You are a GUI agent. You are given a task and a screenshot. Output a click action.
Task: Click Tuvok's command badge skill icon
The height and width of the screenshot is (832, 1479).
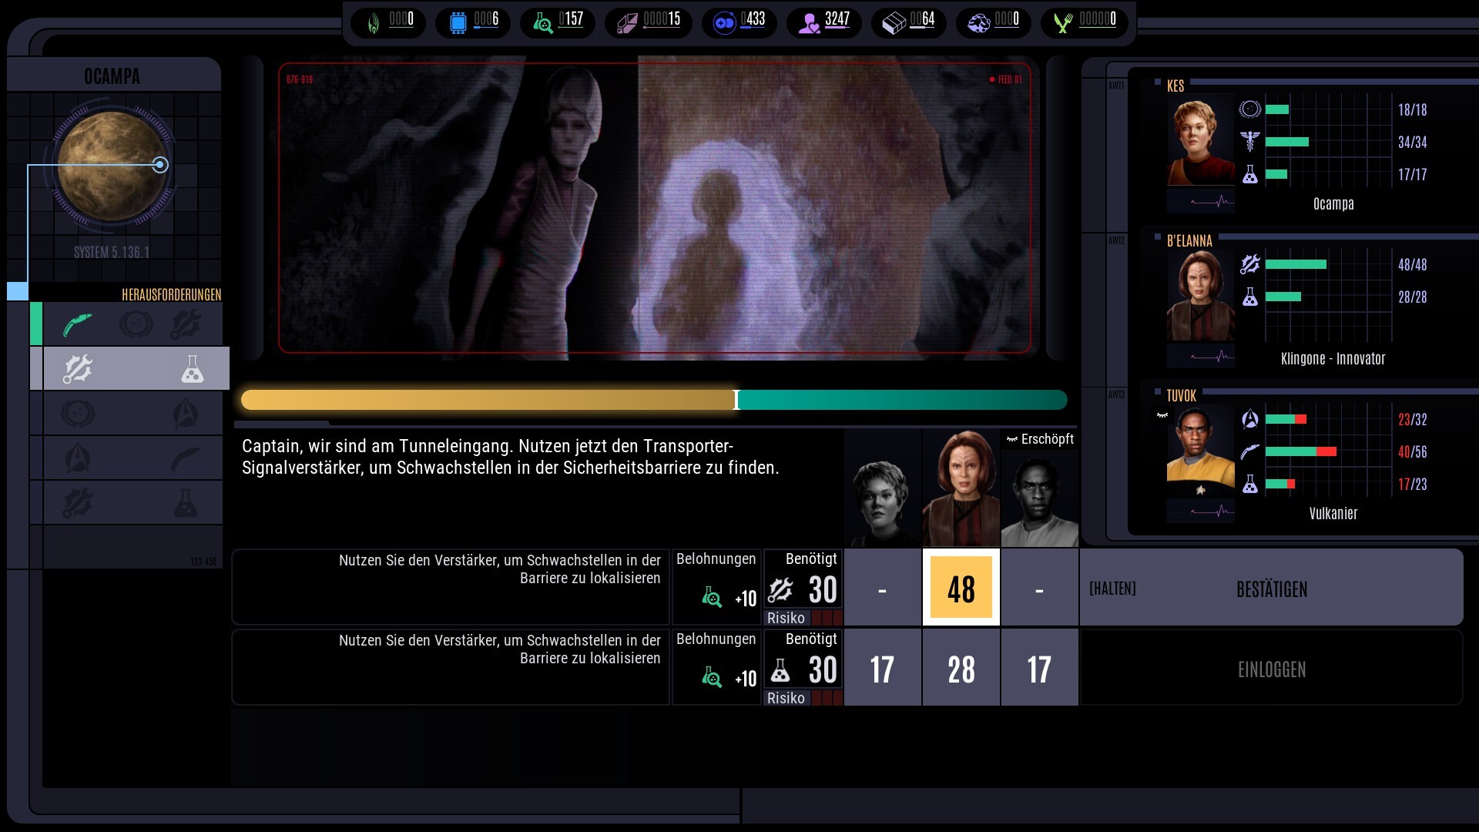[1249, 419]
